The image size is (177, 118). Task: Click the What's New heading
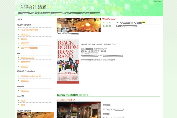[x=109, y=19]
